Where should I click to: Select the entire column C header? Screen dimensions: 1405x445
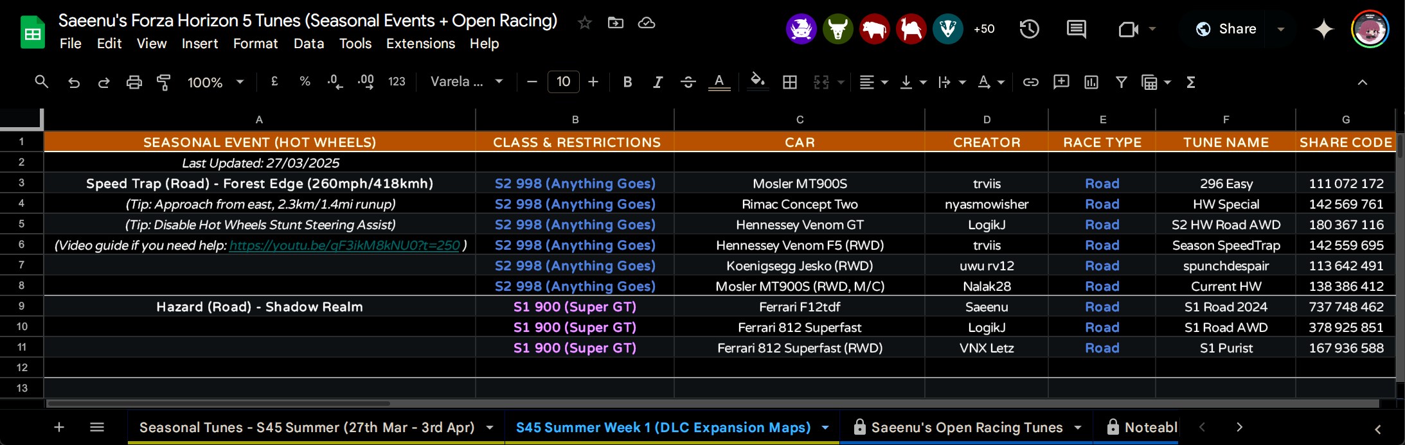tap(800, 119)
